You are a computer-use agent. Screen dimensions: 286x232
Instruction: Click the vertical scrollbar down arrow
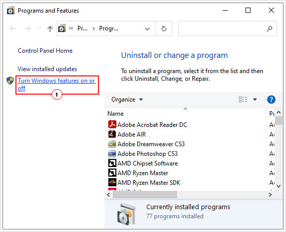click(278, 186)
